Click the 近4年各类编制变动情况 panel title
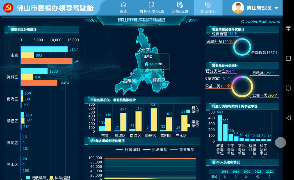294x180 pixels. coord(107,141)
